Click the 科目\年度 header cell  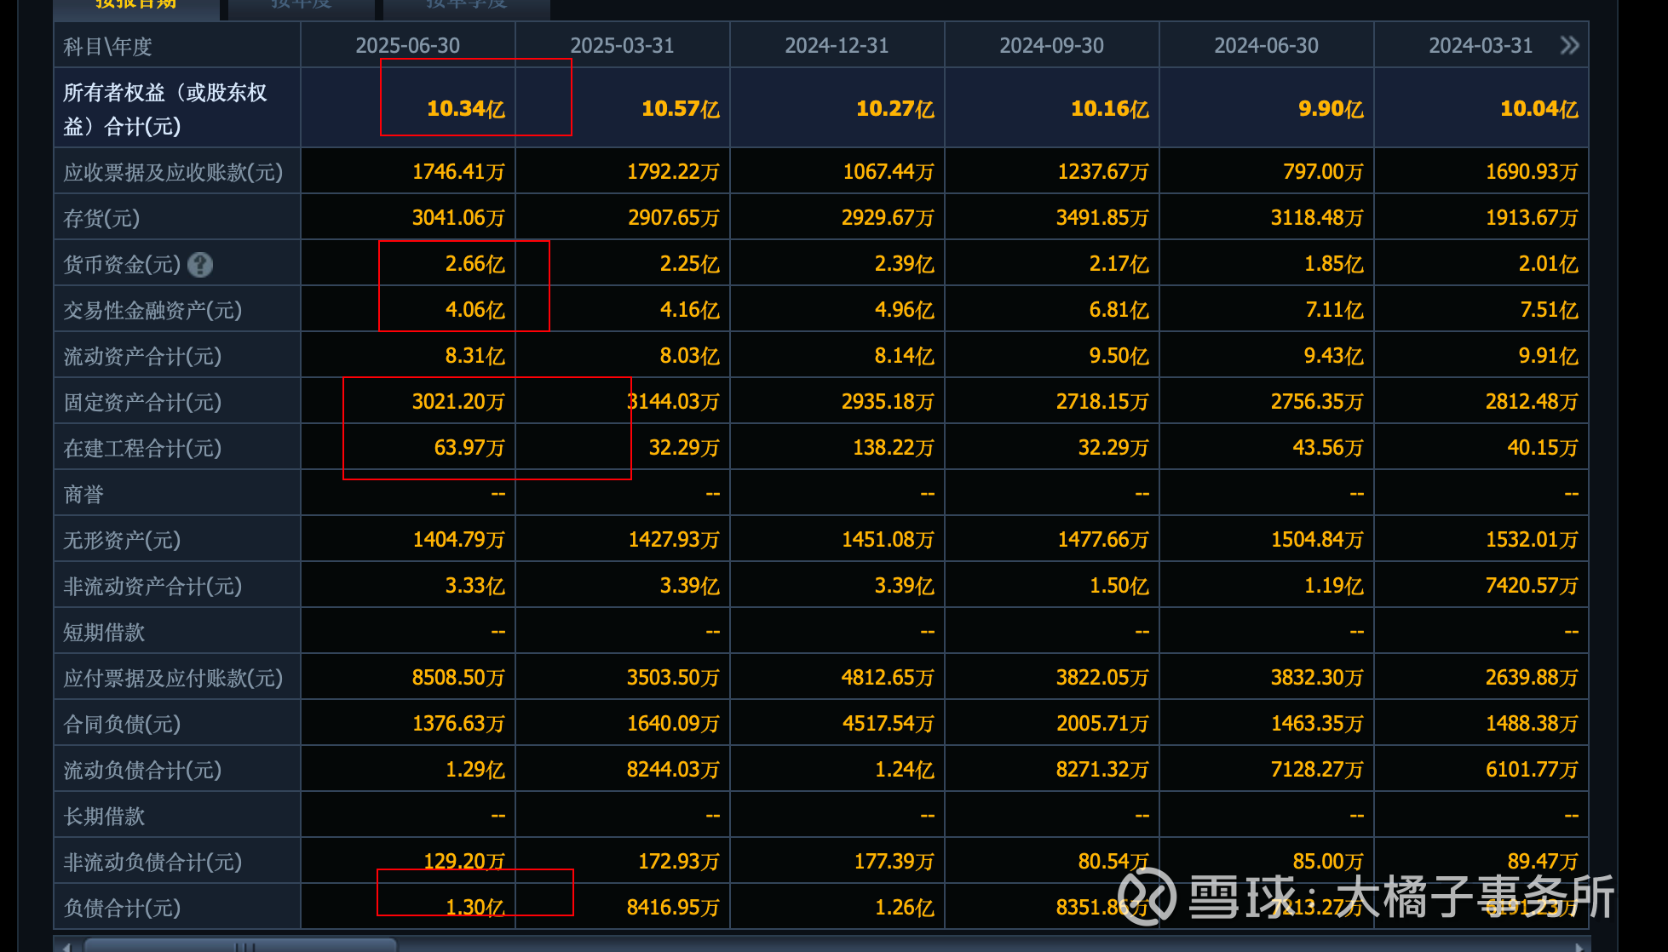click(107, 46)
